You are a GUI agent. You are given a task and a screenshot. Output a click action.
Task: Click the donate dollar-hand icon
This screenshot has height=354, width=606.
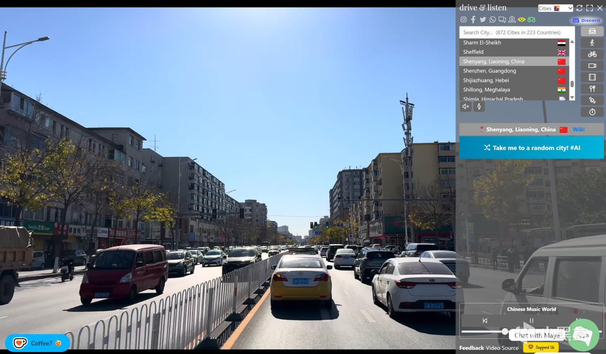coord(512,20)
